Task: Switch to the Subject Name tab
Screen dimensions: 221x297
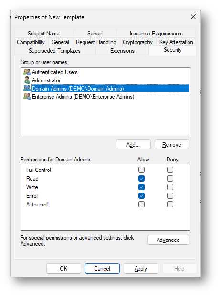Action: click(43, 34)
